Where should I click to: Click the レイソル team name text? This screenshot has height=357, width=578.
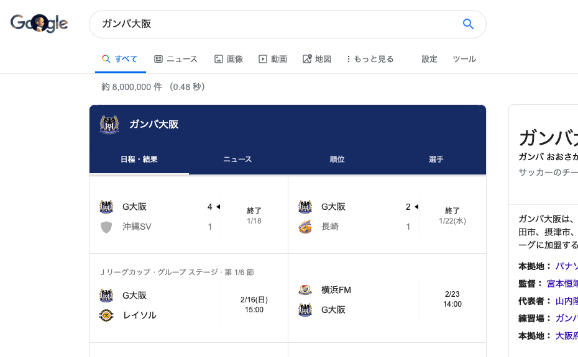(140, 315)
